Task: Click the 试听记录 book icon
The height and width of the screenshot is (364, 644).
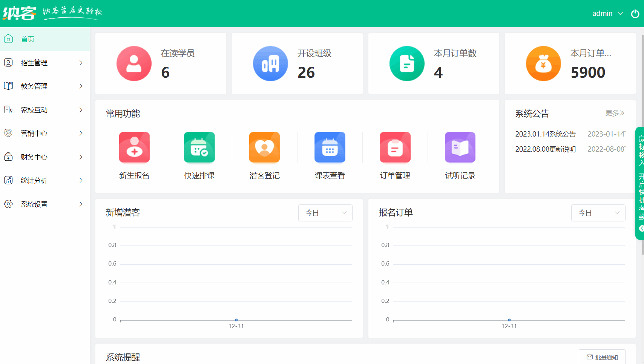Action: click(x=460, y=147)
